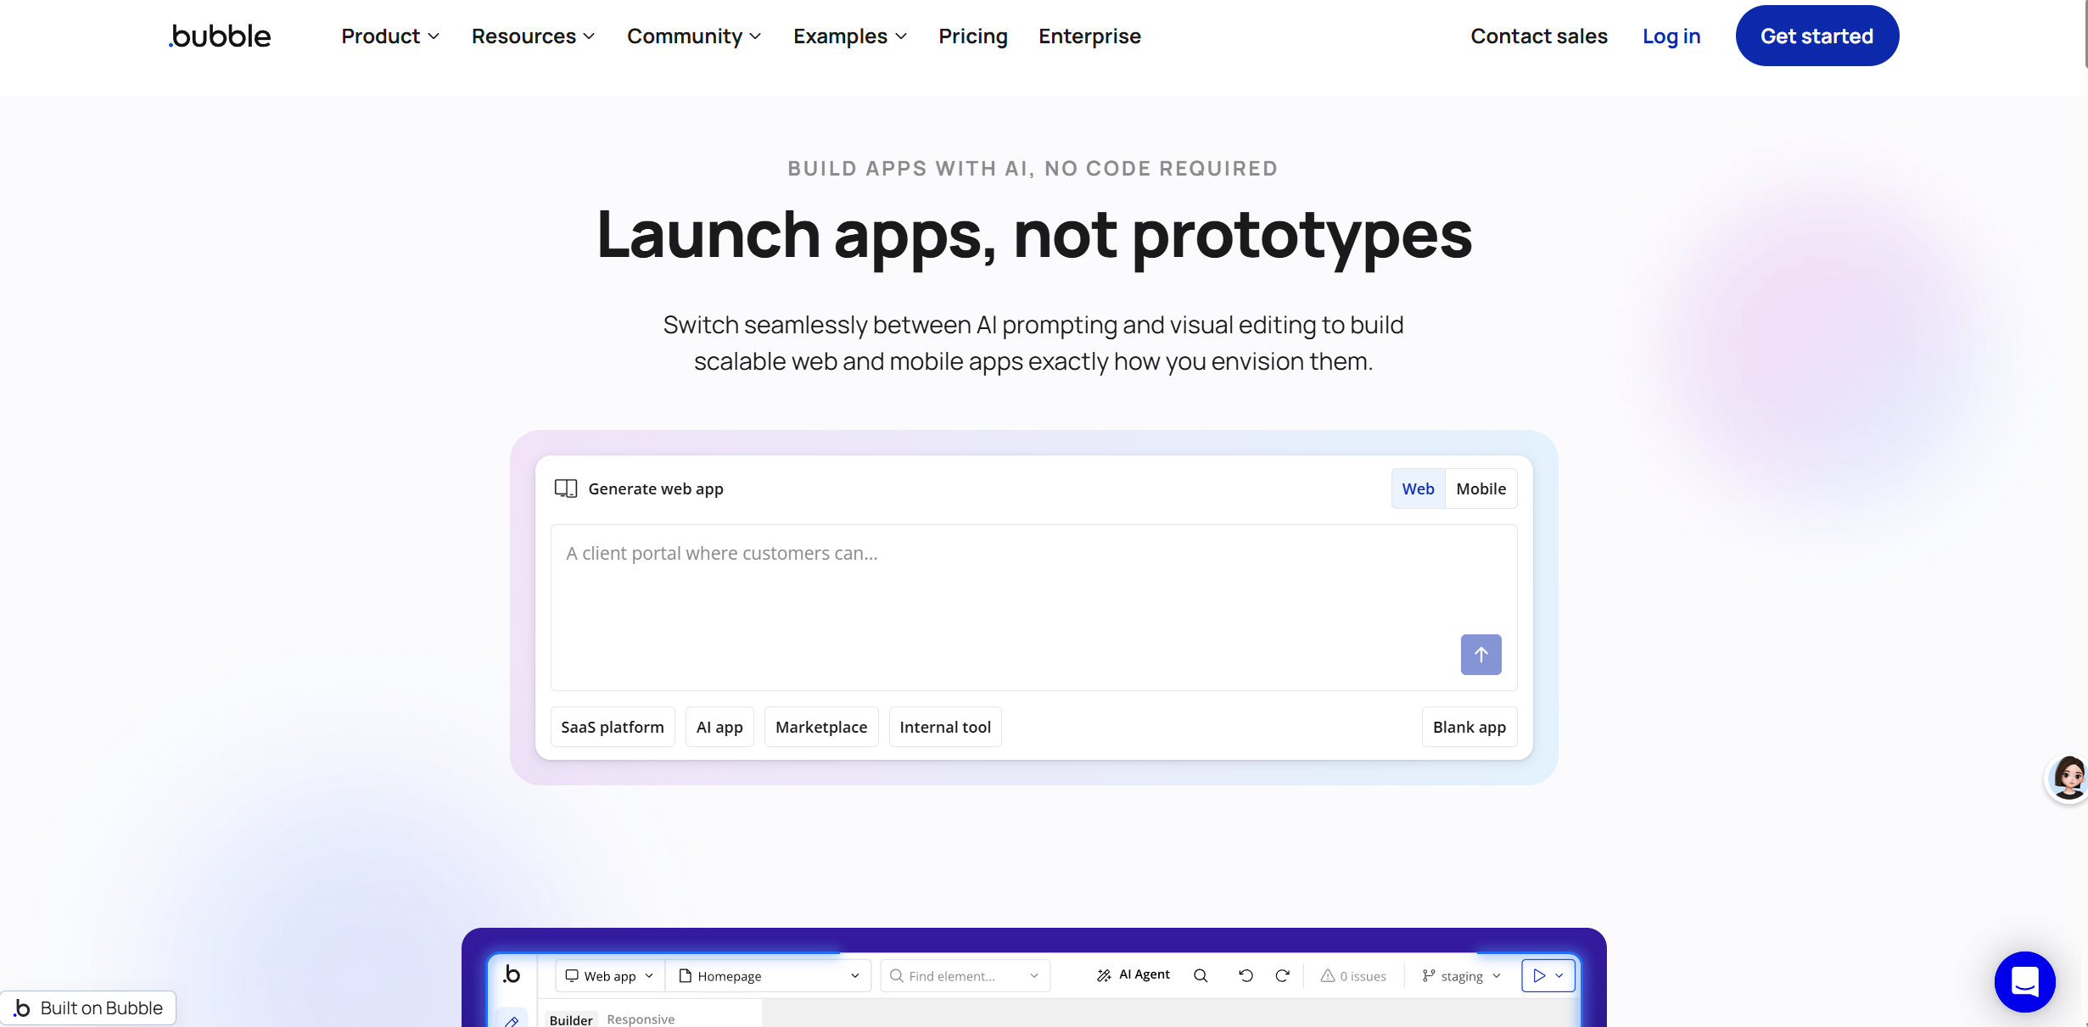Open the chat widget bubble icon
This screenshot has height=1027, width=2088.
click(2024, 982)
